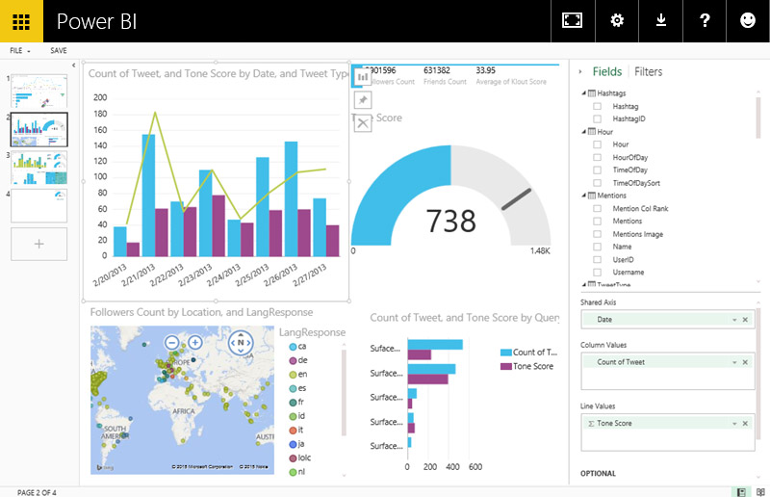Click the 2/21/2013 blue bar
This screenshot has width=770, height=497.
[148, 196]
